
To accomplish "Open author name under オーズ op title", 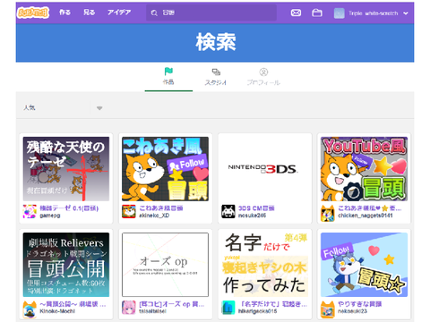I will tap(152, 311).
